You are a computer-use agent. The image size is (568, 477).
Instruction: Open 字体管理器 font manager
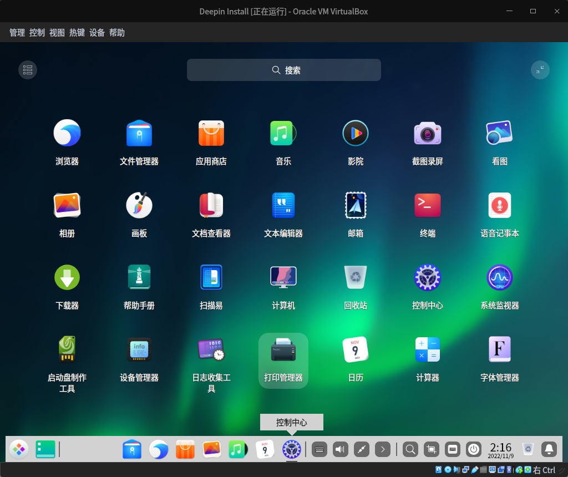[x=500, y=349]
